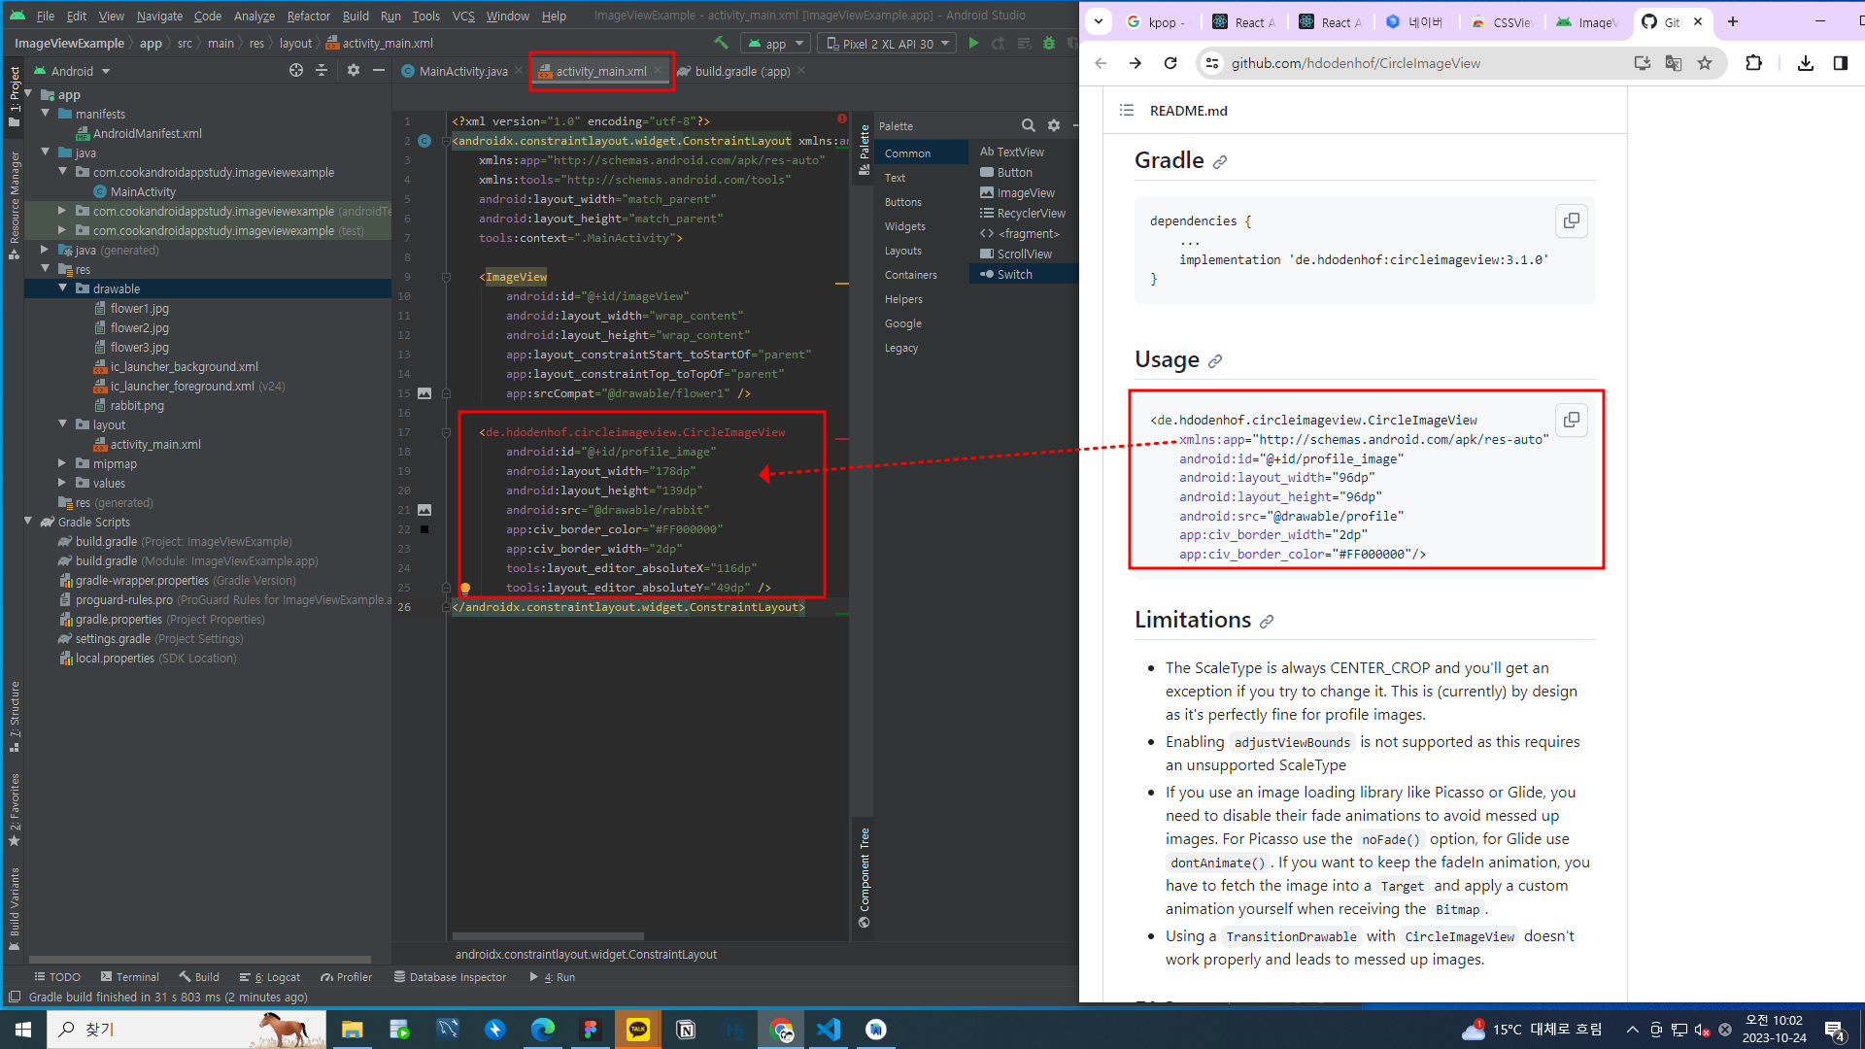The image size is (1865, 1049).
Task: Click the Debug app bug icon
Action: (1049, 43)
